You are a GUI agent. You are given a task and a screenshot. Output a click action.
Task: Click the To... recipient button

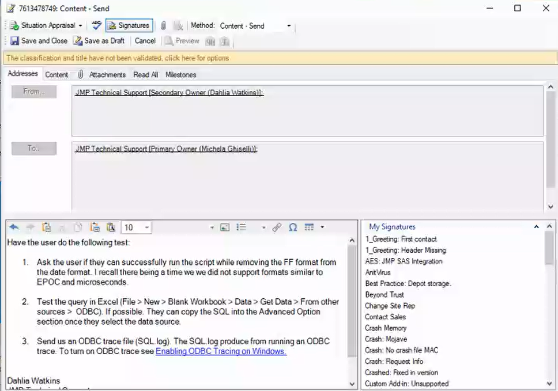point(34,149)
